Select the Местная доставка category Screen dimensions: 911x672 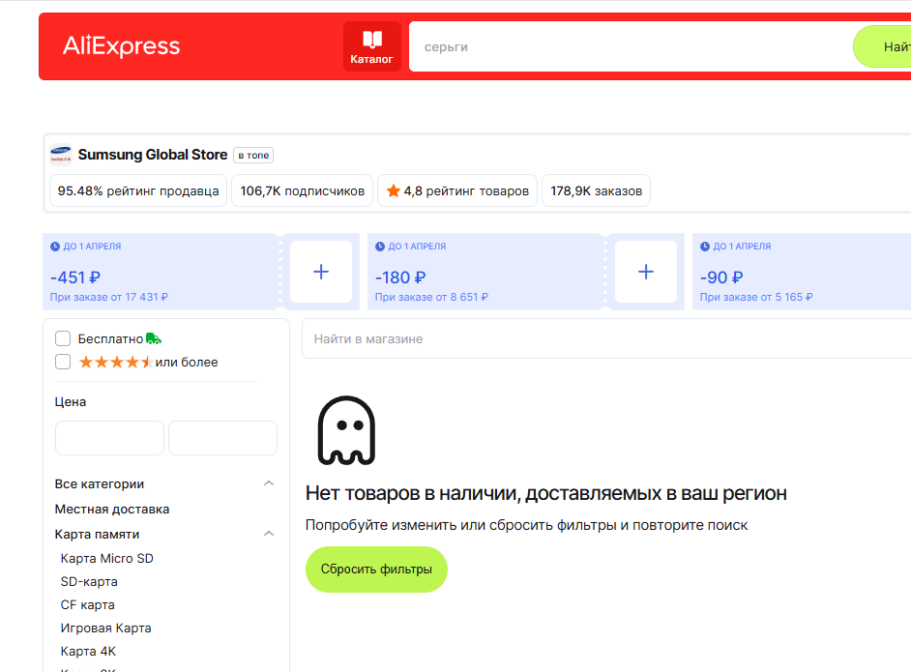coord(112,509)
